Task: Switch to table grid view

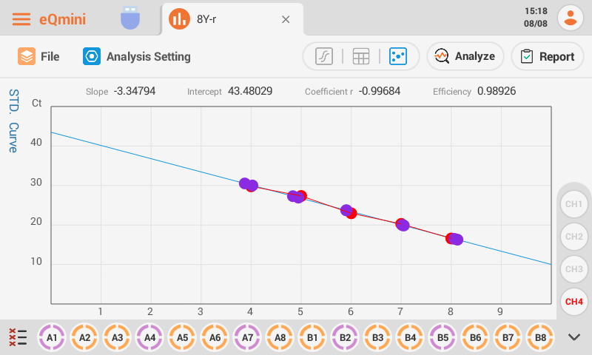Action: [361, 56]
